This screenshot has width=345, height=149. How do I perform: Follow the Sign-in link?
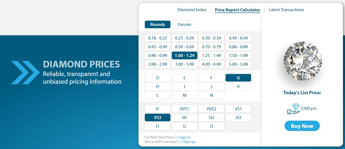coord(183,137)
